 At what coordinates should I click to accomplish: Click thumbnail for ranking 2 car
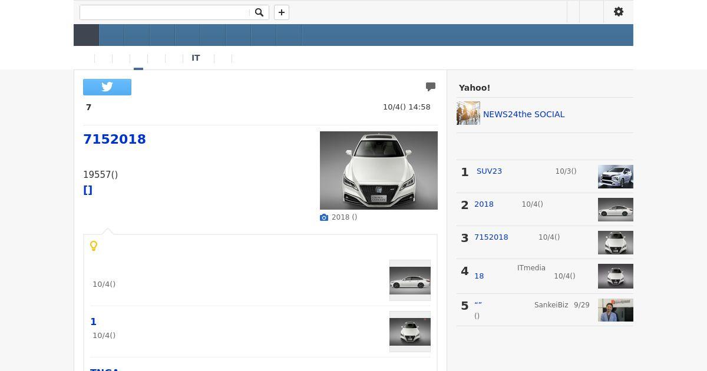tap(616, 210)
